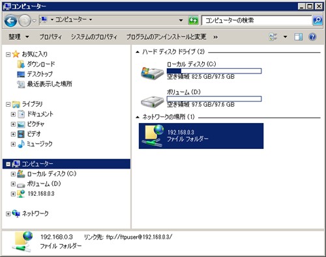Click the details pane network folder icon
The width and height of the screenshot is (326, 257).
tap(23, 242)
